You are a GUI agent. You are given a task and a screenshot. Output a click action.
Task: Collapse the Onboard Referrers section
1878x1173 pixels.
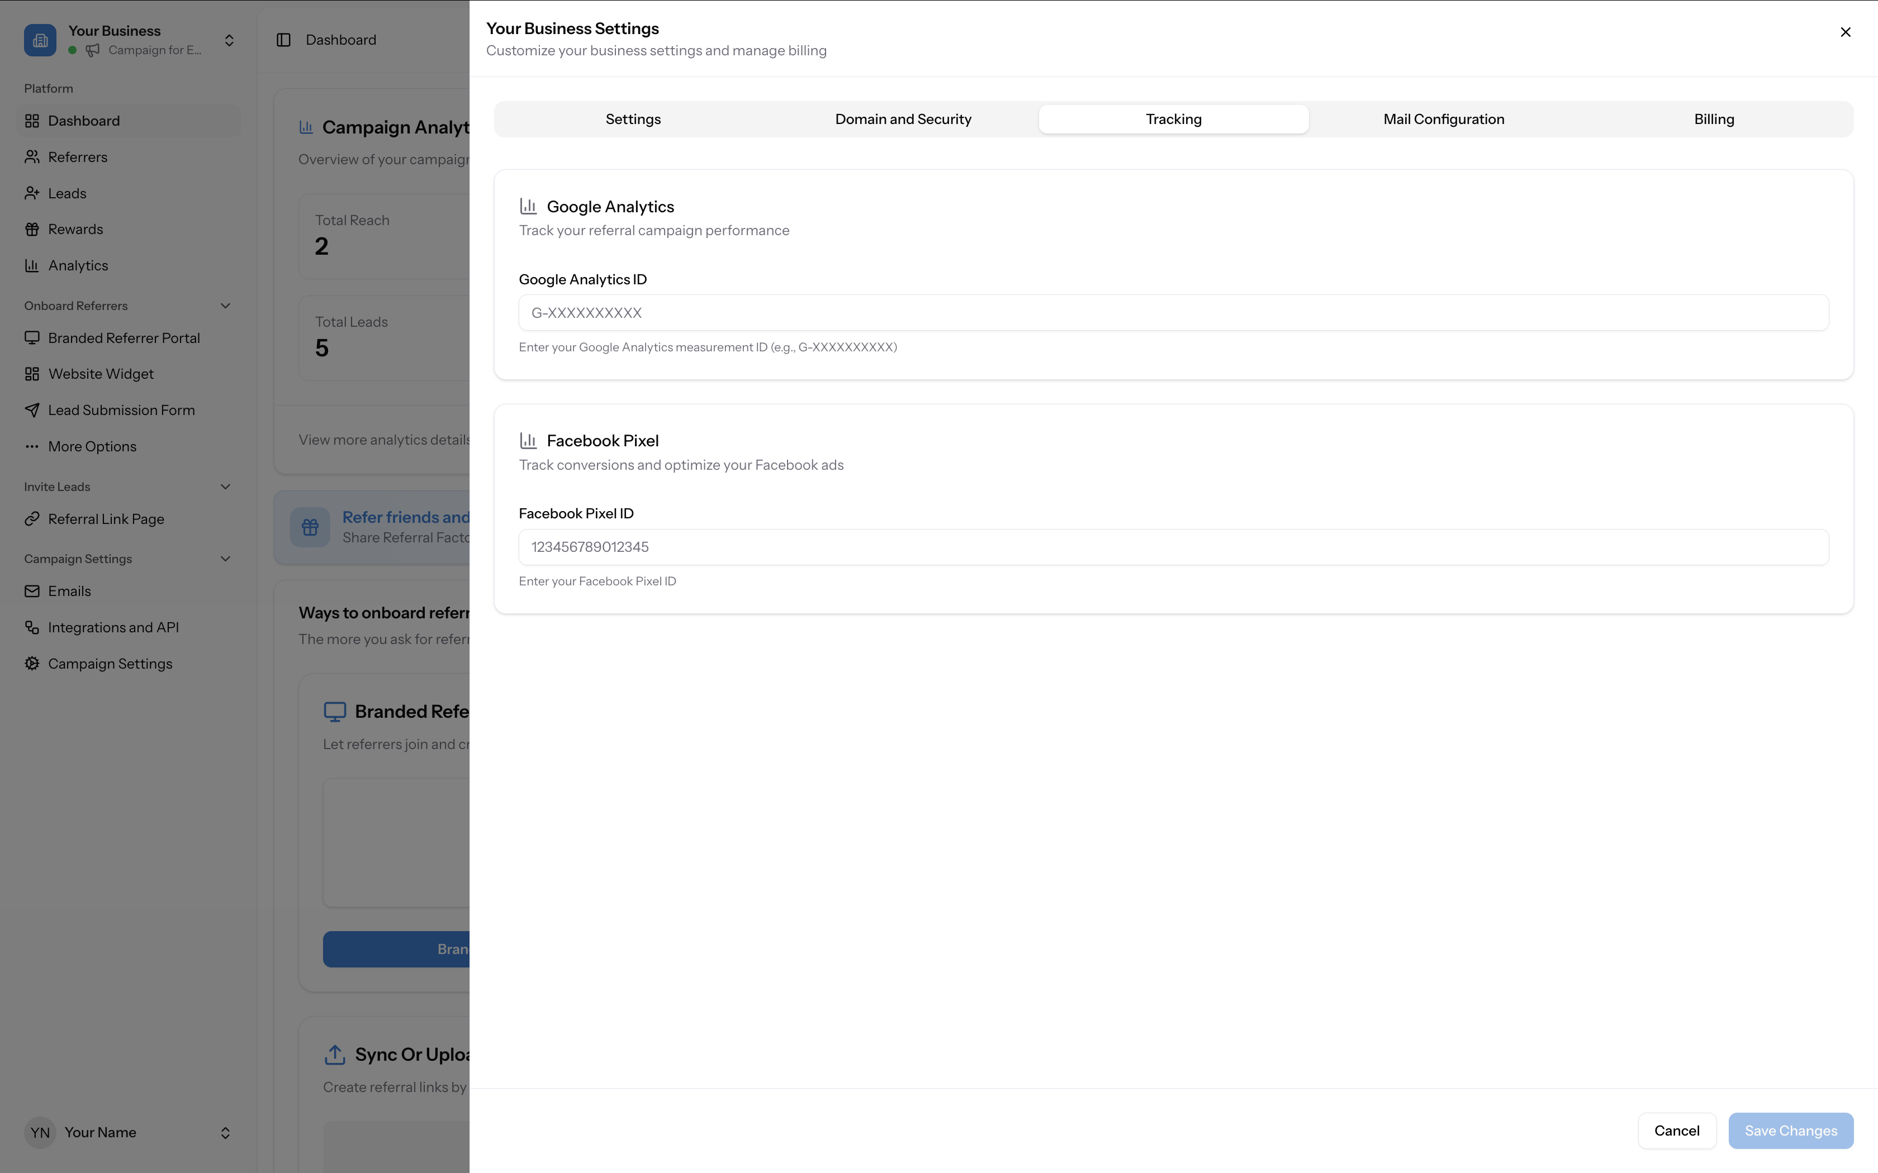click(x=225, y=306)
